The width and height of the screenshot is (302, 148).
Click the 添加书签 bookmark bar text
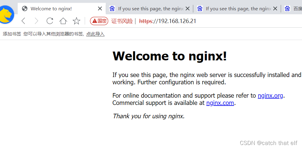coord(12,34)
